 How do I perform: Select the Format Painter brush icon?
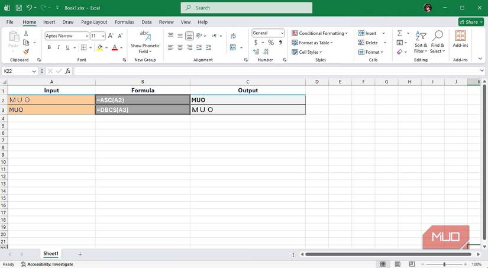tap(26, 51)
